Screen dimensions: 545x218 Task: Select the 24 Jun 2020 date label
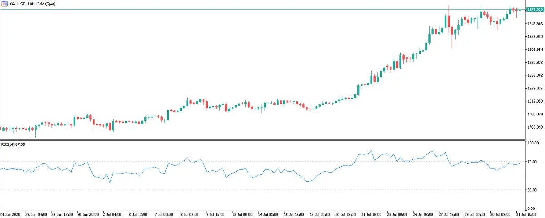tap(11, 214)
